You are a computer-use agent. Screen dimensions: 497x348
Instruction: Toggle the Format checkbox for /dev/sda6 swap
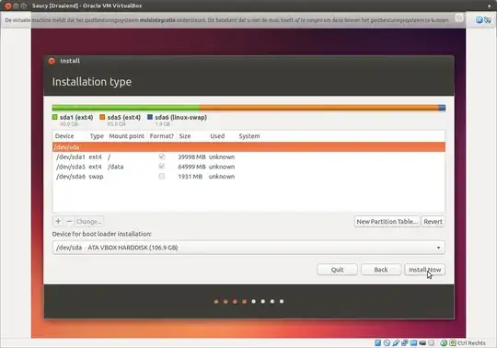(162, 176)
